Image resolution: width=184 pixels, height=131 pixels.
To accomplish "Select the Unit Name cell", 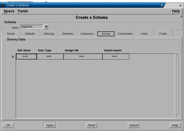I will (26, 56).
